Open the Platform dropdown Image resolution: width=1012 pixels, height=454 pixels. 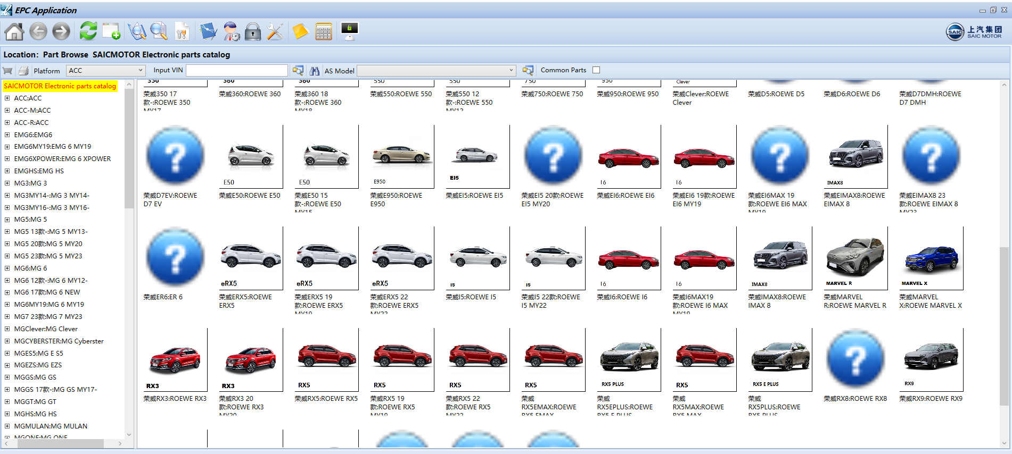(x=105, y=71)
